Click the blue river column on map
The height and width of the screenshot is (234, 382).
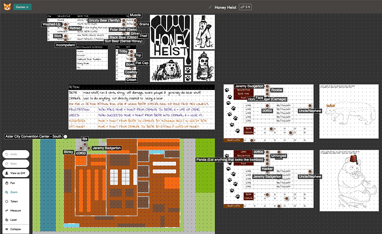tap(48, 185)
